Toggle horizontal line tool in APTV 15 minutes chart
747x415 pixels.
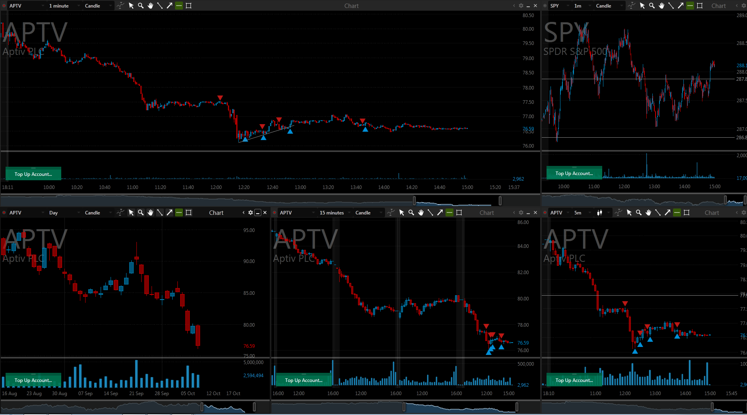(449, 212)
